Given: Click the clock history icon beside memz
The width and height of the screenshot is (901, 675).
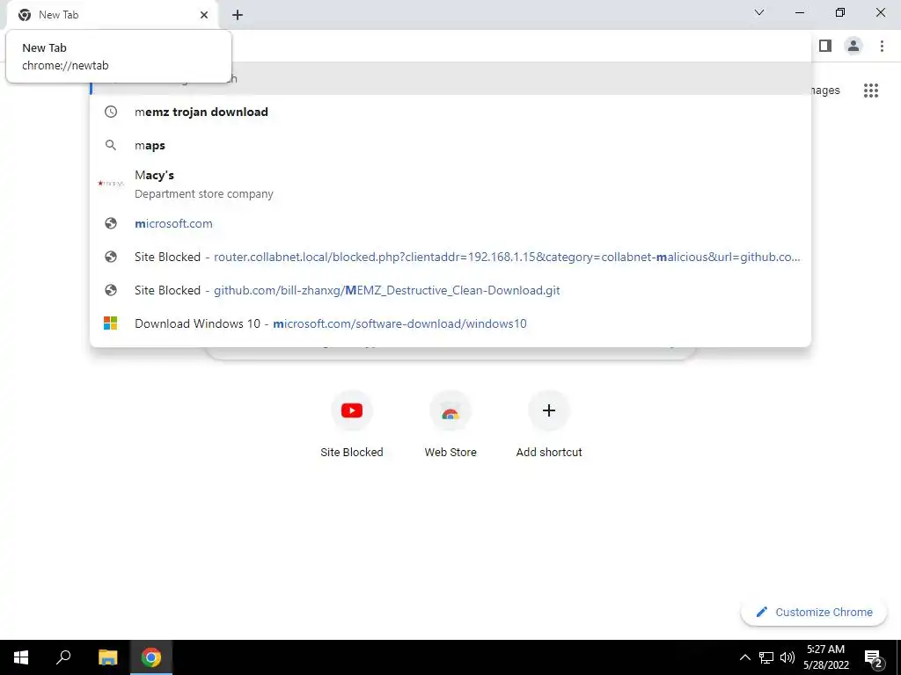Looking at the screenshot, I should [x=111, y=112].
